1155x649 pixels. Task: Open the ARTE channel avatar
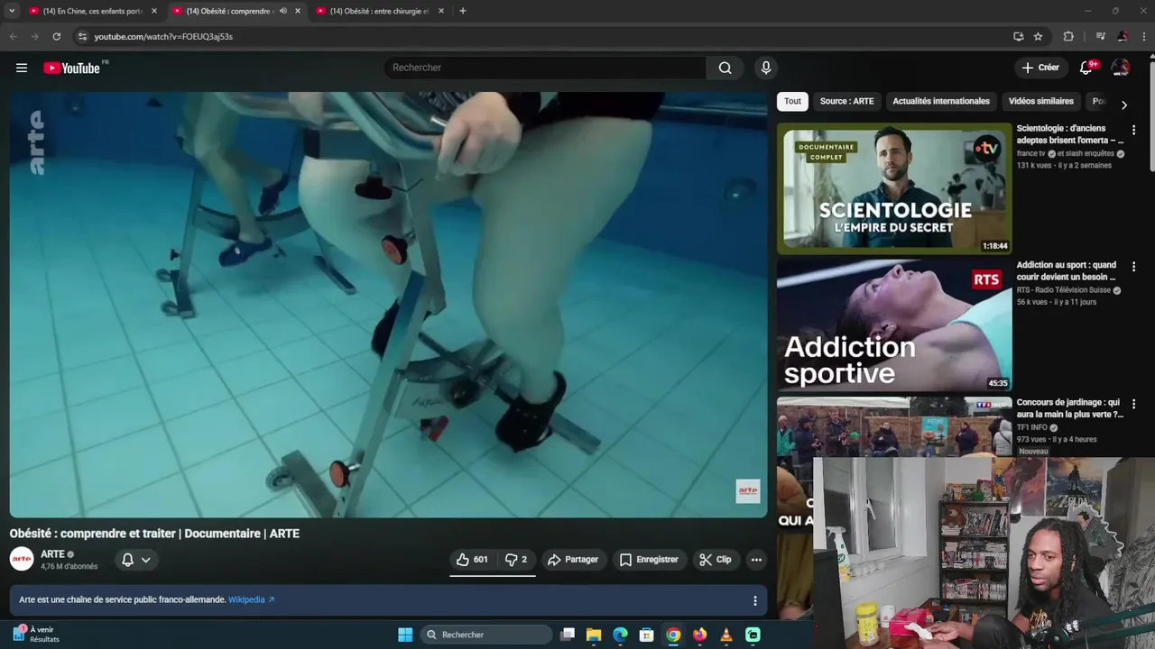pos(22,559)
